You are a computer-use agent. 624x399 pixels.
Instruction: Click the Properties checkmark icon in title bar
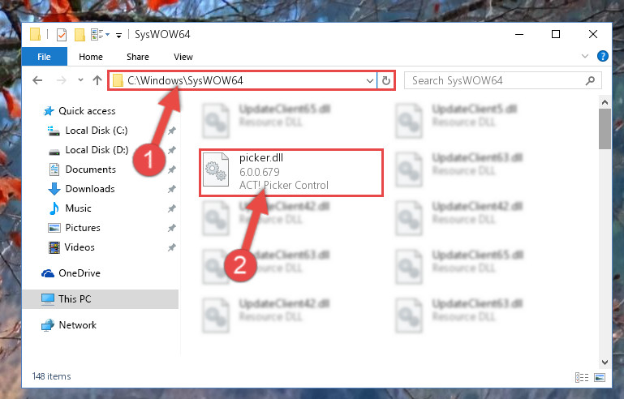pyautogui.click(x=62, y=35)
